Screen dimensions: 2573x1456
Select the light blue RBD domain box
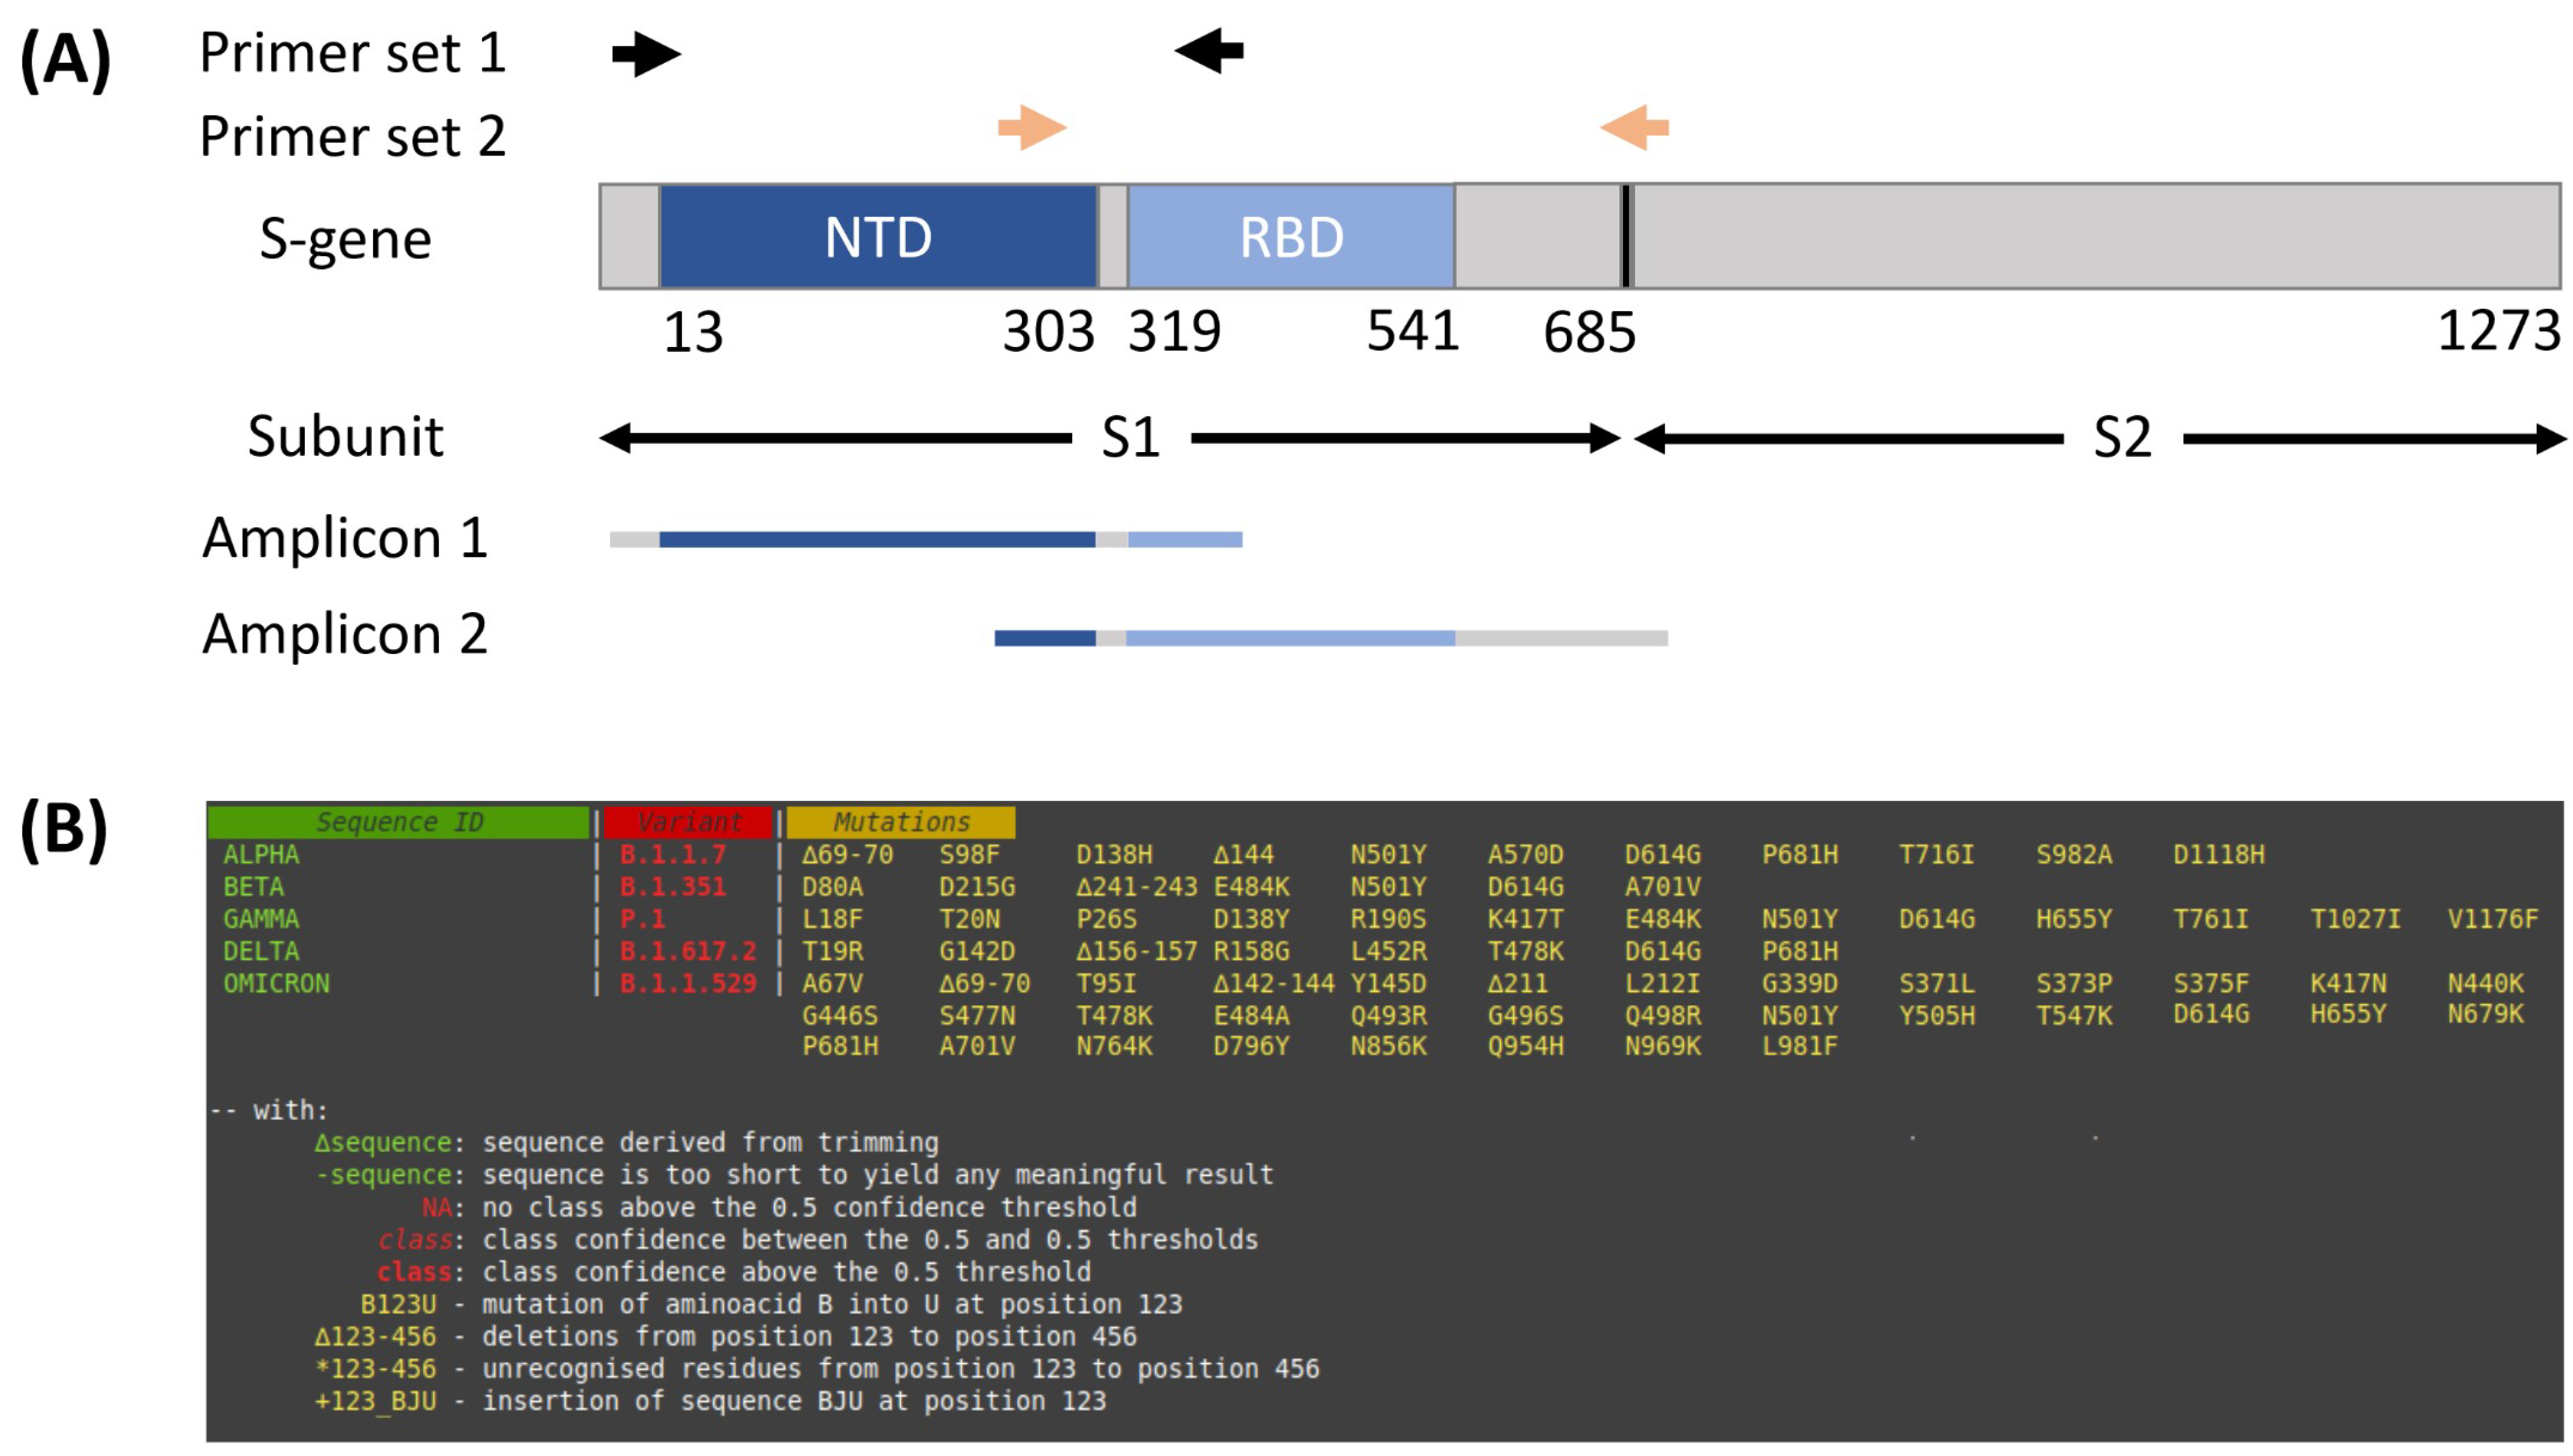click(1290, 237)
